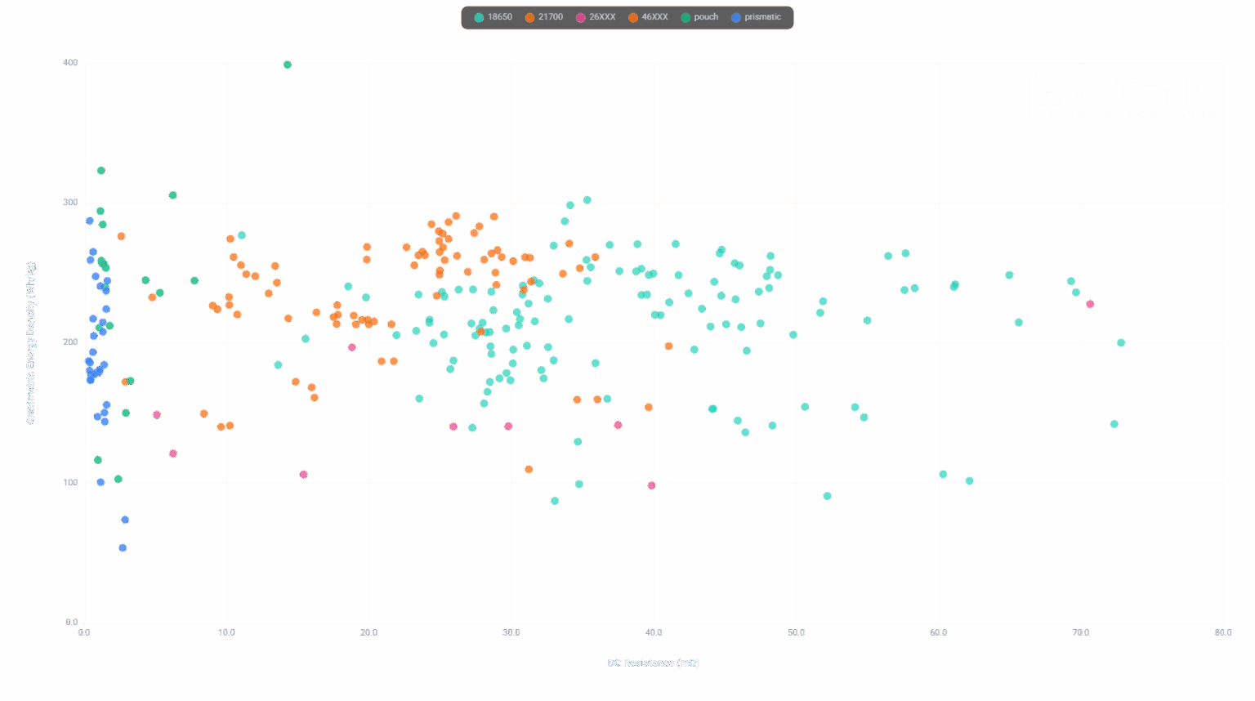Select the lowest blue prismatic data point
This screenshot has width=1255, height=701.
tap(123, 548)
